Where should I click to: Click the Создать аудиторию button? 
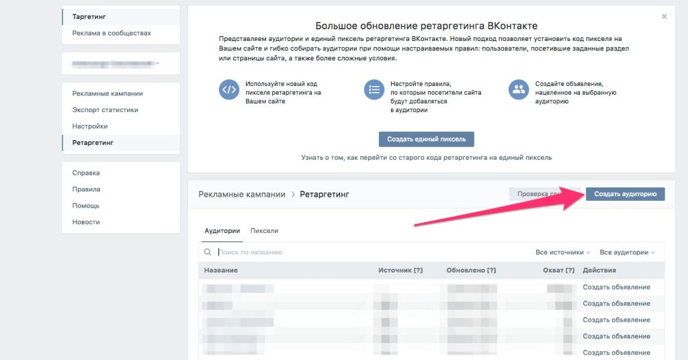point(626,194)
